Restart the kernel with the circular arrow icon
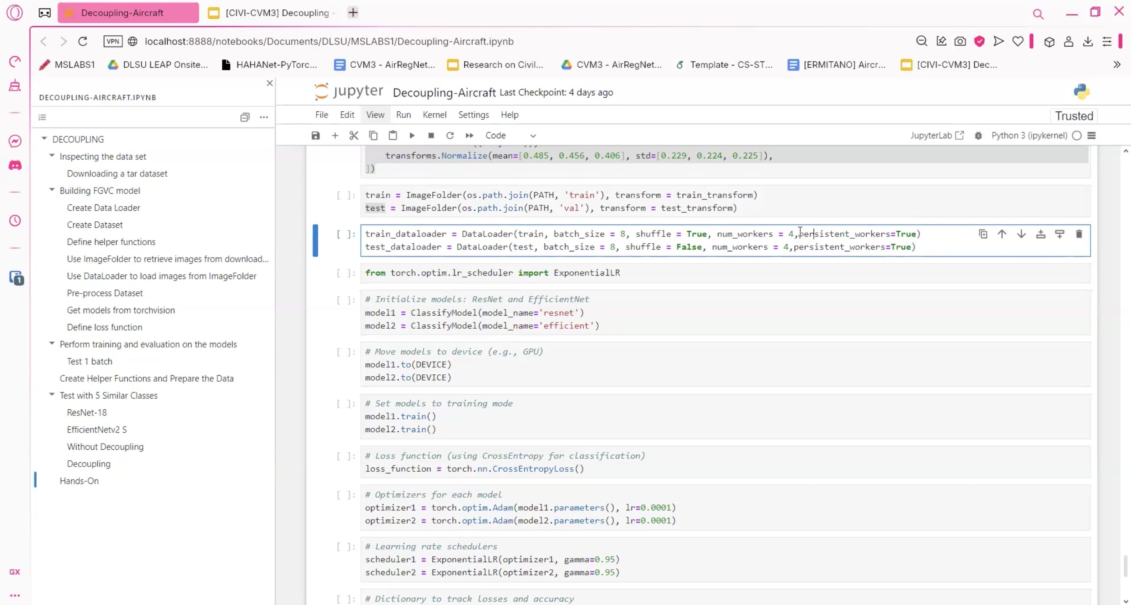Screen dimensions: 1131x605 coord(450,136)
